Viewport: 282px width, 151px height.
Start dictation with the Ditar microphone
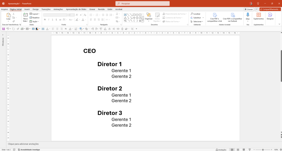(248, 15)
